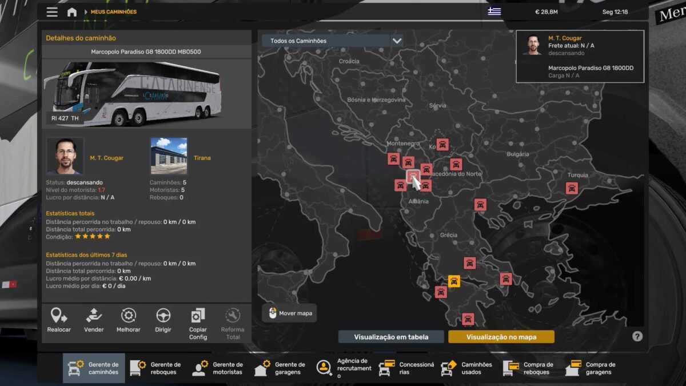Select the yellow truck marker on map
Image resolution: width=686 pixels, height=386 pixels.
pos(454,281)
